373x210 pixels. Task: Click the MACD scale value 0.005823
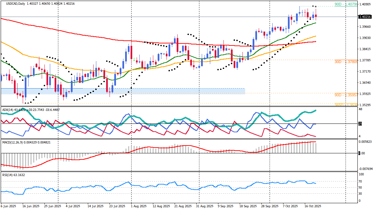coord(365,142)
